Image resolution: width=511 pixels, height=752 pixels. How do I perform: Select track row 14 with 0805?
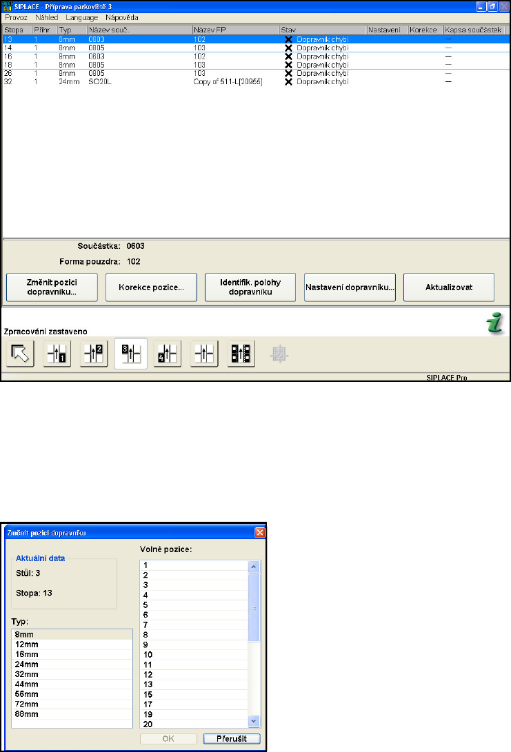[x=256, y=48]
